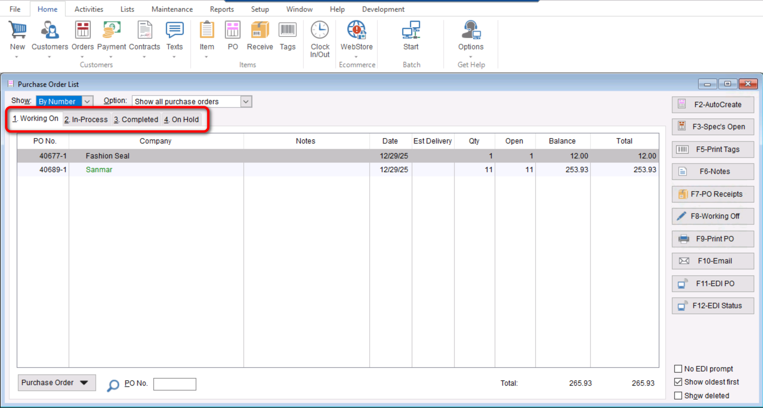Open the Reports menu
Viewport: 763px width, 408px height.
click(222, 9)
